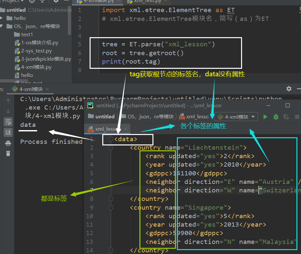The width and height of the screenshot is (301, 254).
Task: Select the untitled project root
Action: tap(16, 10)
